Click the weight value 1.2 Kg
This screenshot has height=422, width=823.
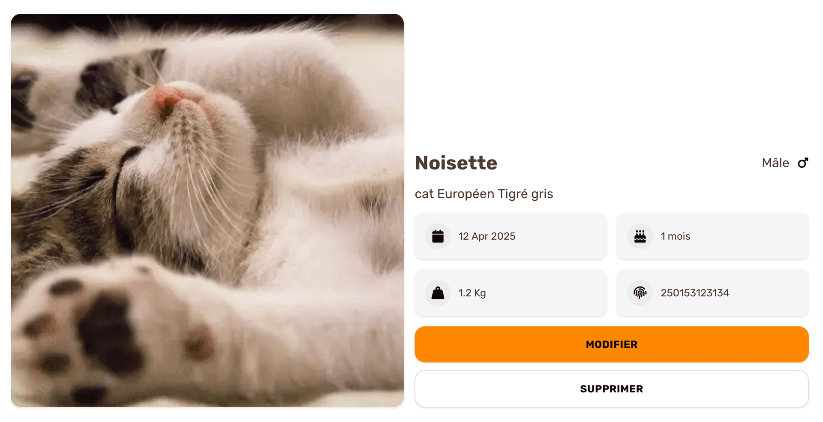pyautogui.click(x=472, y=293)
